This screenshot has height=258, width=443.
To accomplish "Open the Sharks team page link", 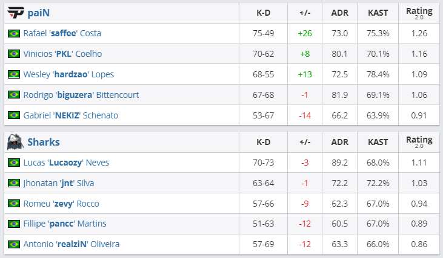I will (43, 142).
